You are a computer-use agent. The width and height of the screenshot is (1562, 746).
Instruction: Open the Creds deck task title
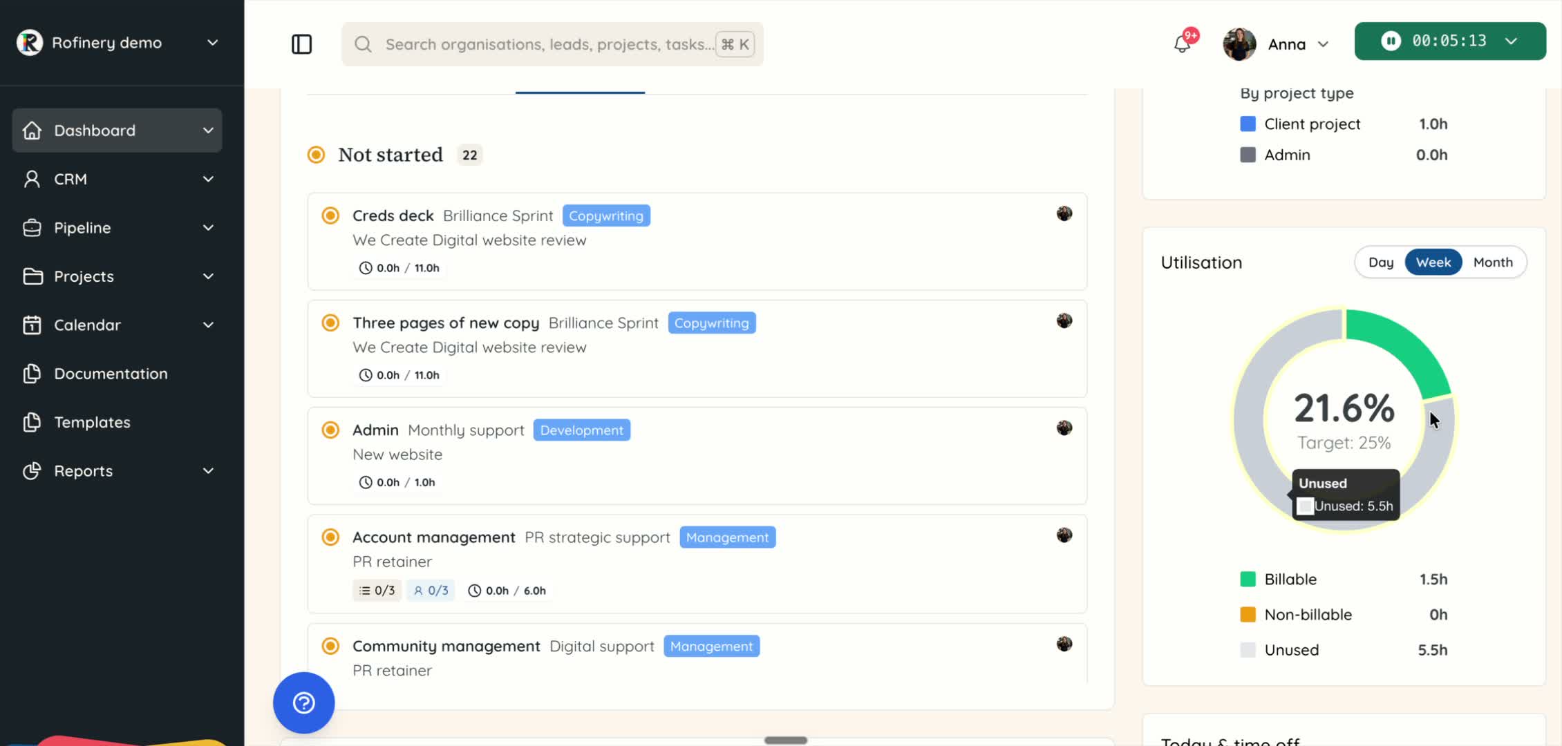point(393,216)
